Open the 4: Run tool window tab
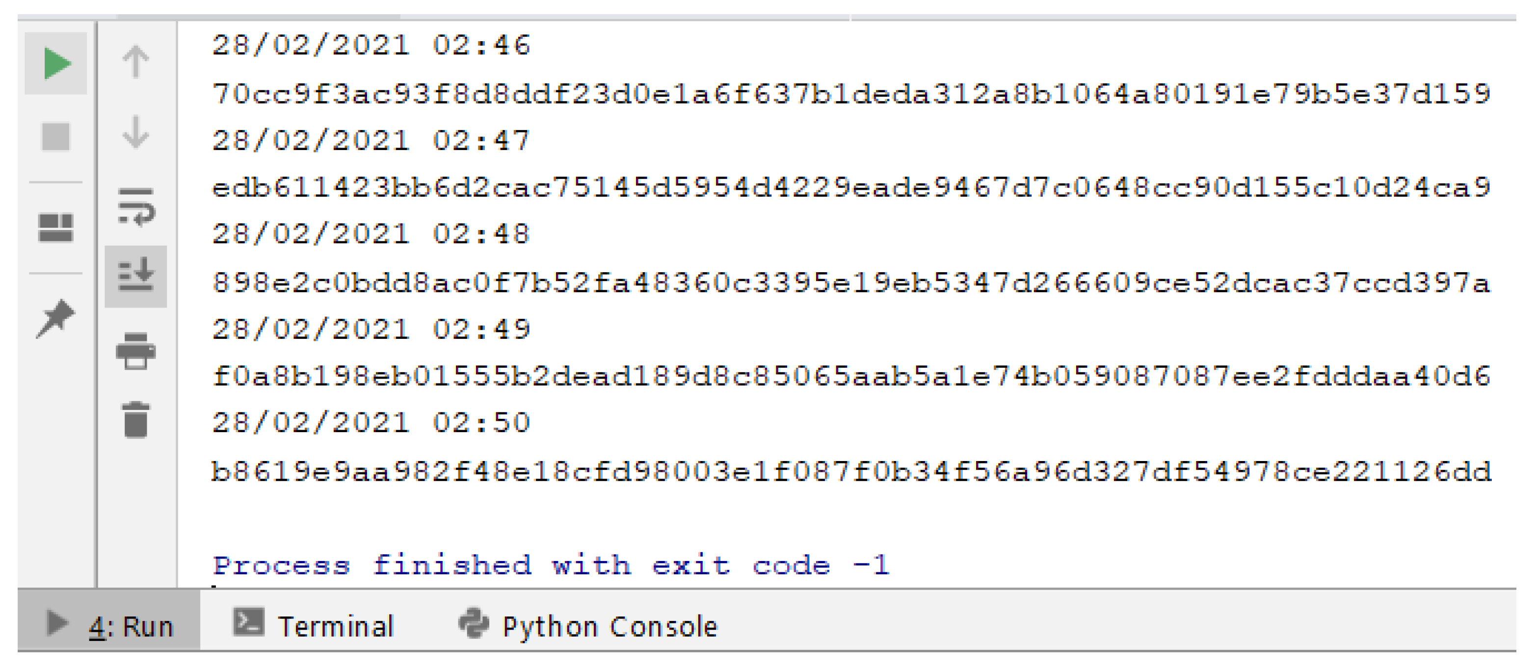1535x667 pixels. pos(110,626)
